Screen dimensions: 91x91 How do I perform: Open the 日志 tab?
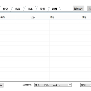click(x=30, y=9)
